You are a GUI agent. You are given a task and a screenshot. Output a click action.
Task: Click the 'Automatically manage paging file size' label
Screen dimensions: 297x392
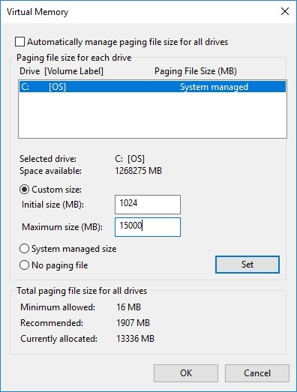pyautogui.click(x=127, y=42)
